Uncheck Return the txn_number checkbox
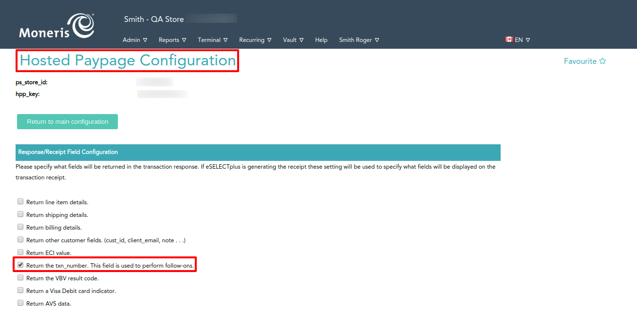This screenshot has height=312, width=637. click(x=20, y=265)
